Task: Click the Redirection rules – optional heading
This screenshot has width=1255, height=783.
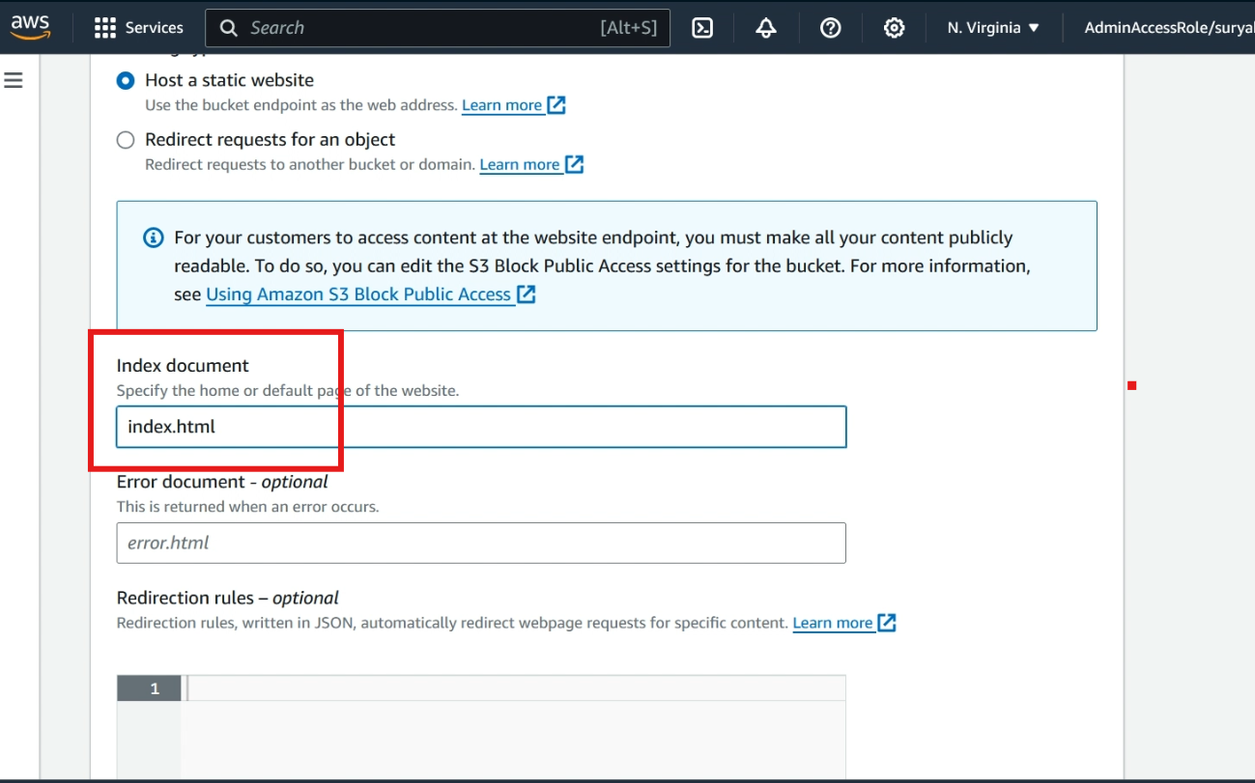Action: [228, 598]
